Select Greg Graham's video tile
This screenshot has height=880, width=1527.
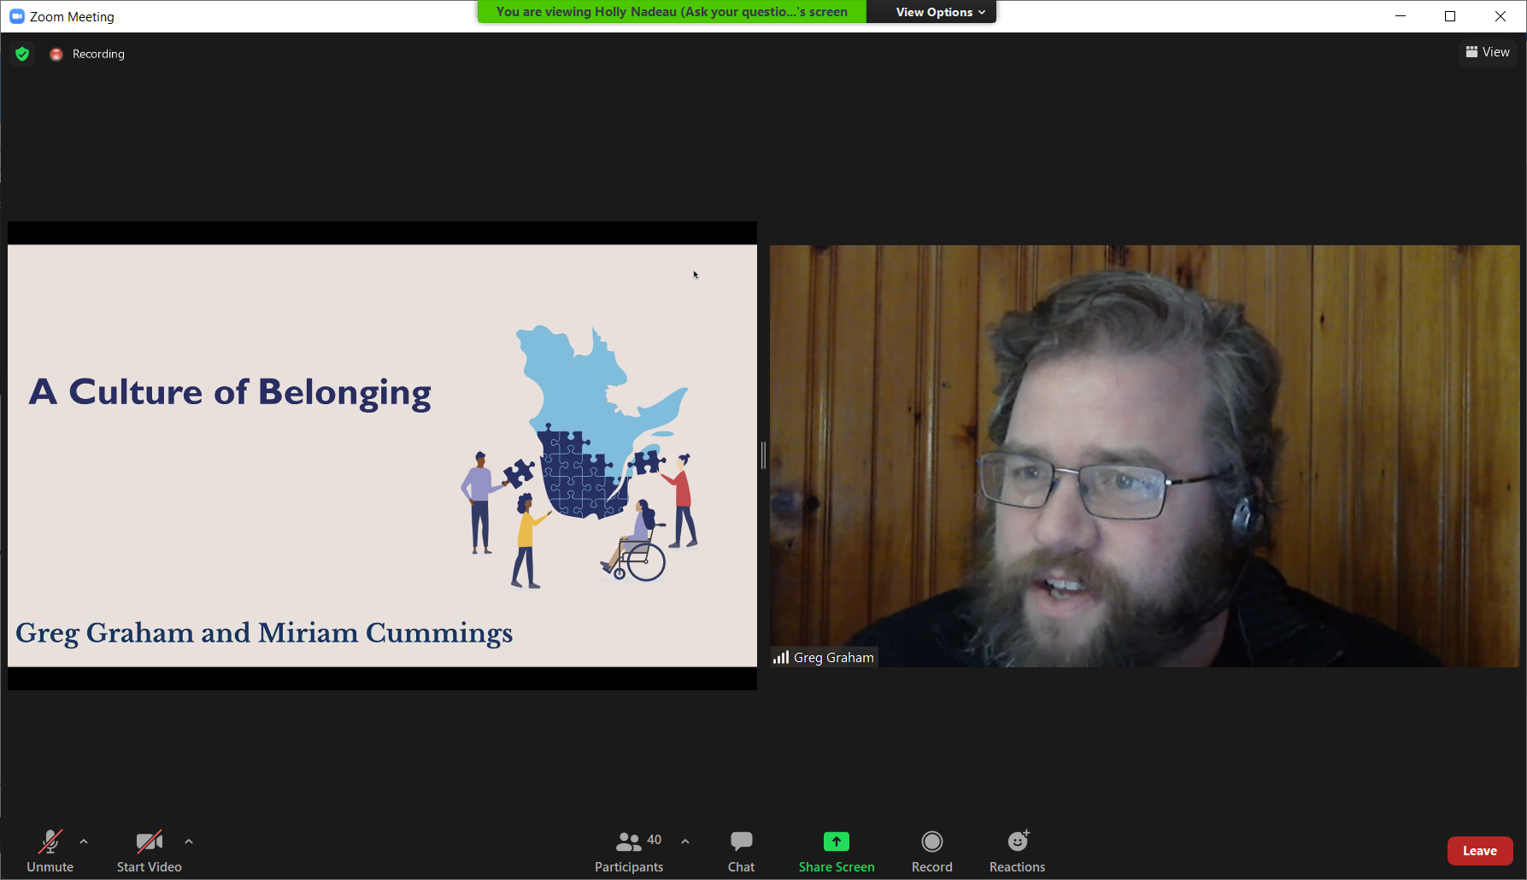(x=1144, y=455)
